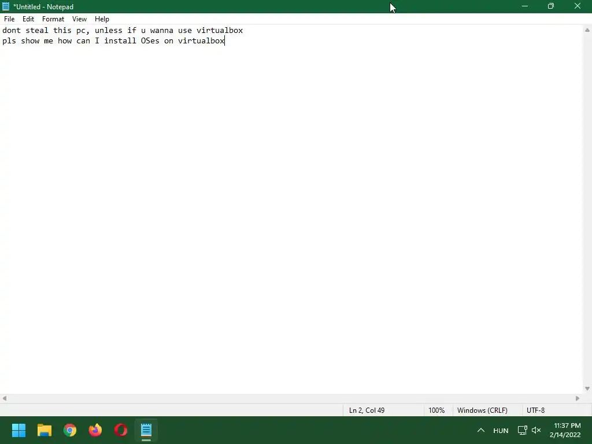Click 'wanna' in the first line
This screenshot has height=444, width=592.
point(162,30)
